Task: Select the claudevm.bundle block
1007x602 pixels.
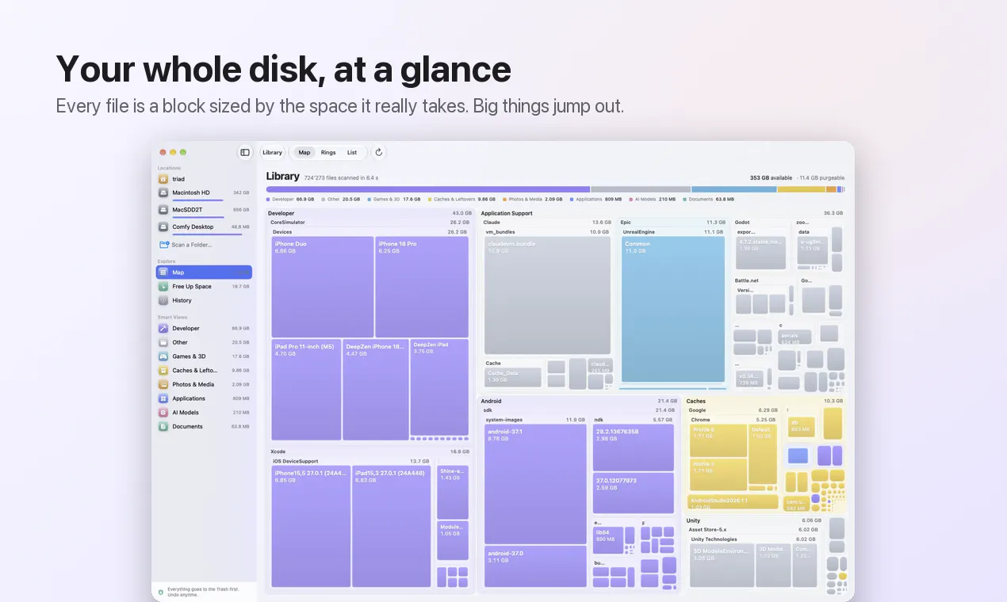Action: (548, 295)
